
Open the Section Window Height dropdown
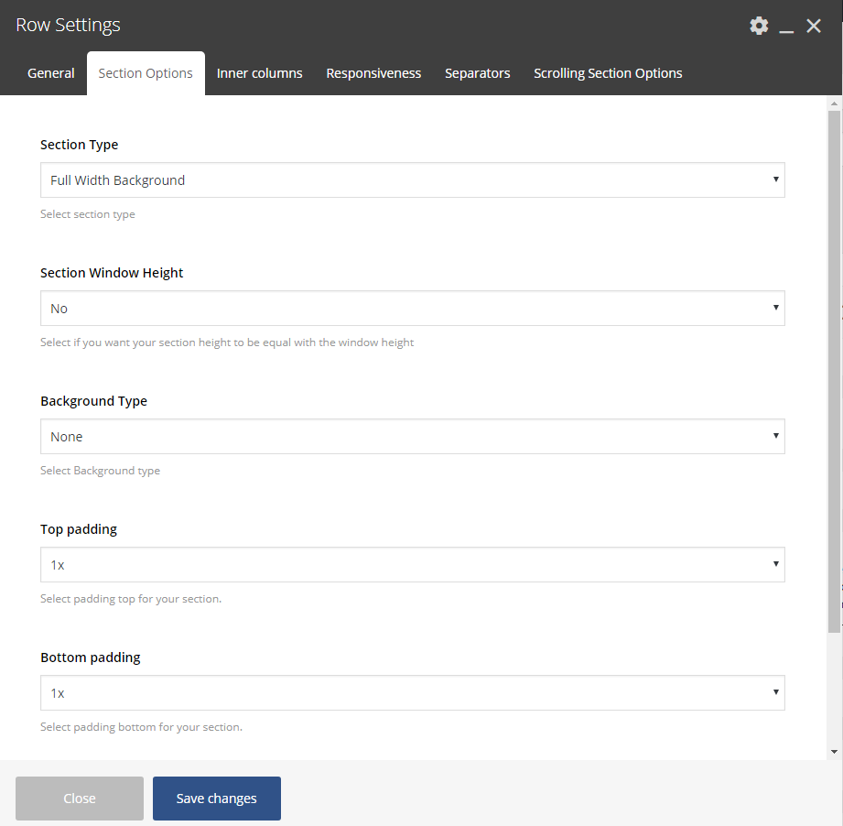(412, 309)
